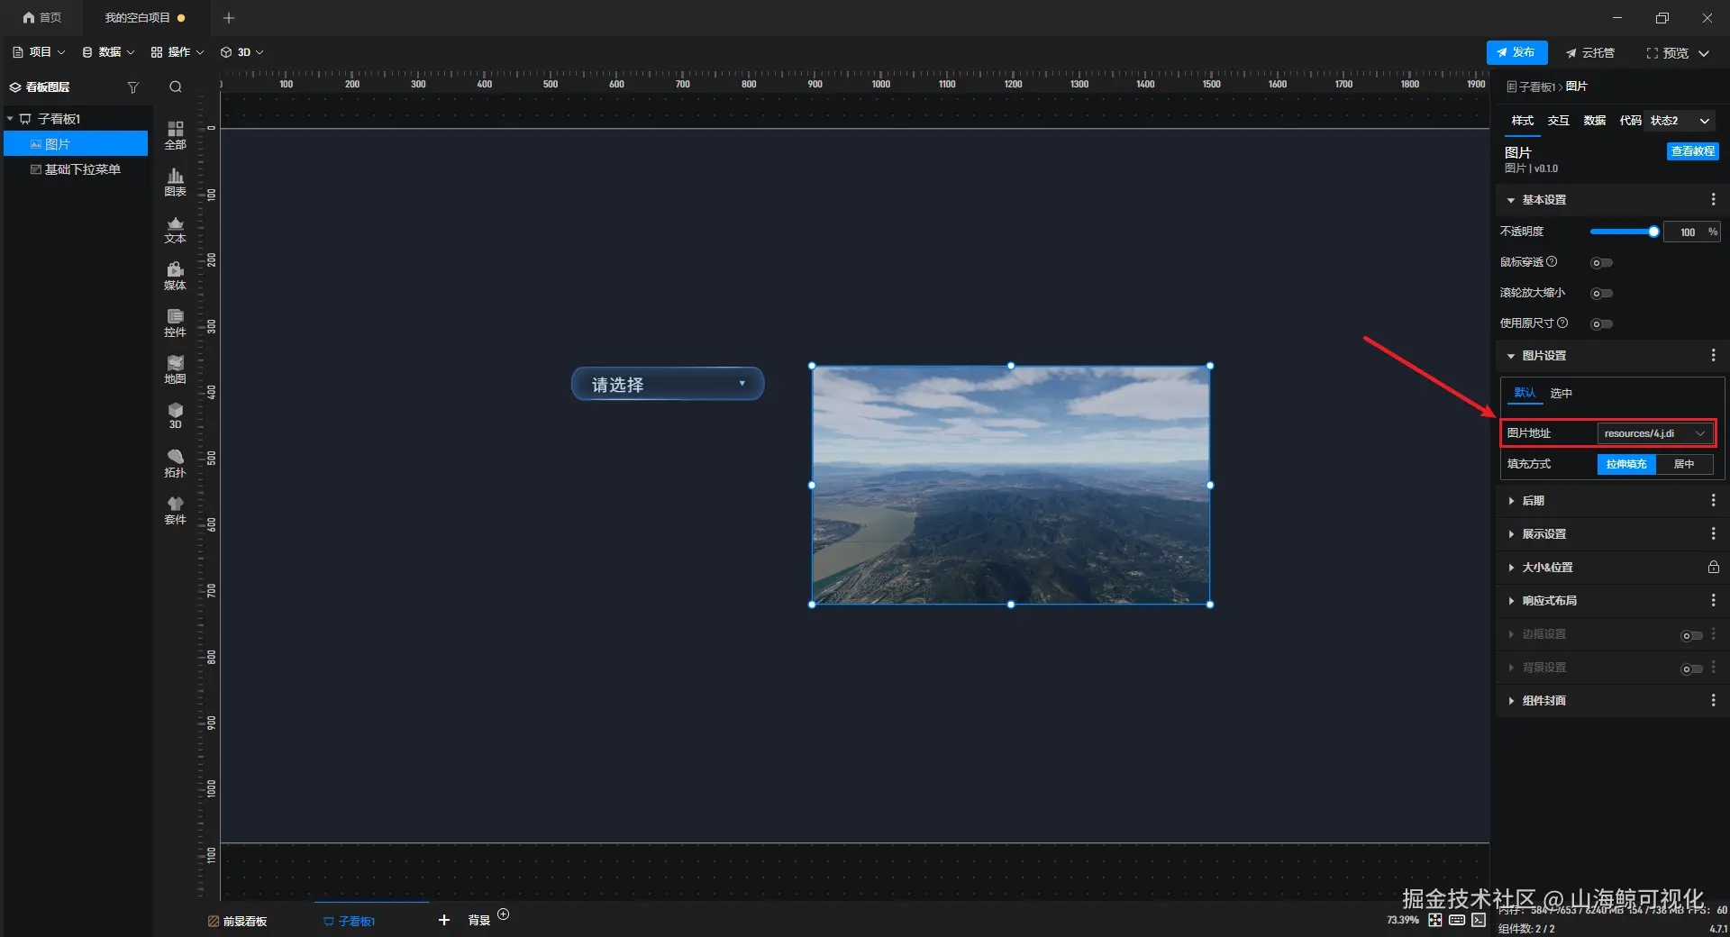Open the 请选择 dropdown on canvas
The image size is (1730, 937).
(x=668, y=384)
